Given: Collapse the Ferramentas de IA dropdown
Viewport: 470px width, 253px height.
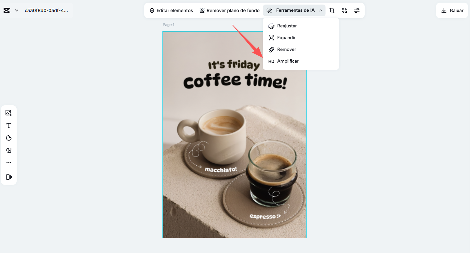Looking at the screenshot, I should pyautogui.click(x=294, y=10).
